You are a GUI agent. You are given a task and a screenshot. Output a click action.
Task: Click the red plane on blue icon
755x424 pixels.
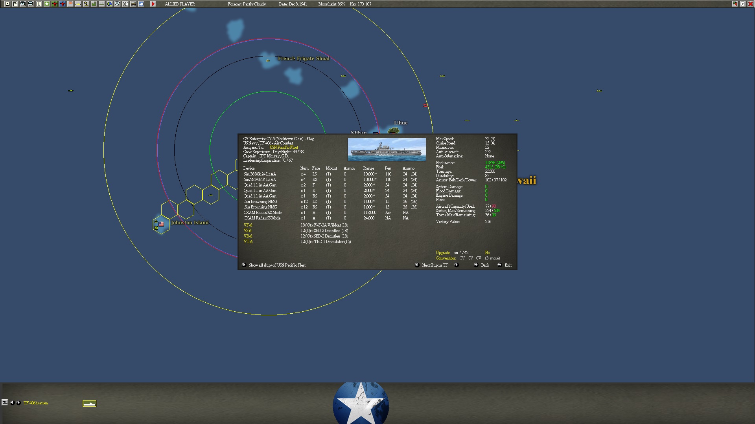pos(63,4)
